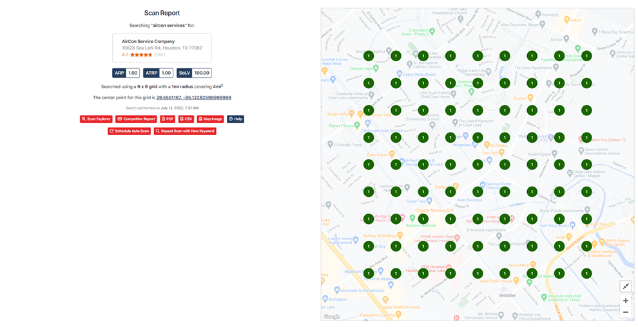Collapse the fullscreen map view
Screen dimensions: 638x327
[x=625, y=286]
